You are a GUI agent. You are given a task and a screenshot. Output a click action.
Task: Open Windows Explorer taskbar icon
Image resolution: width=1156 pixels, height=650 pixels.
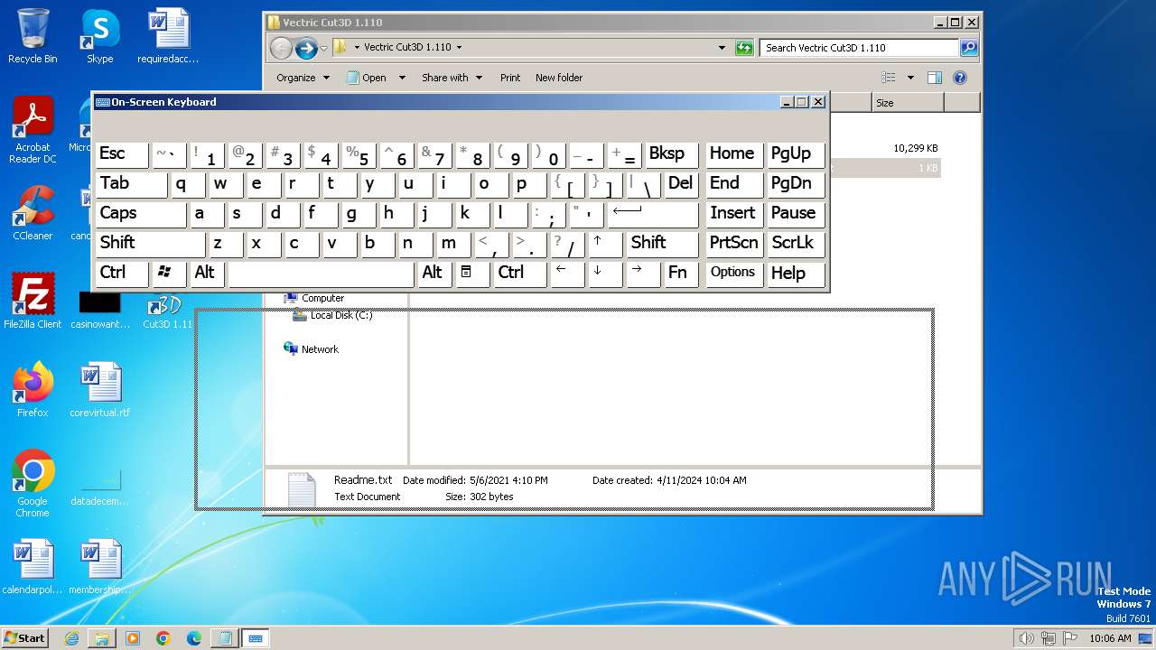click(102, 638)
